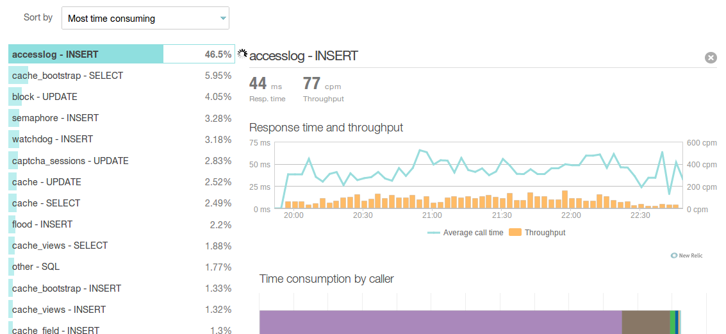Toggle the Average call time legend entry

(465, 233)
